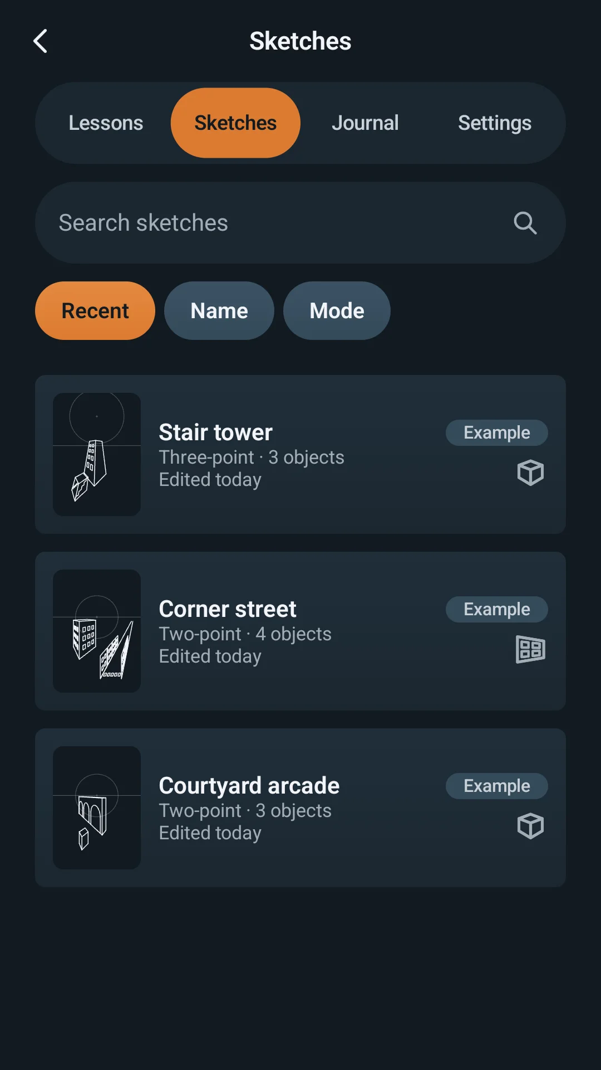Viewport: 601px width, 1070px height.
Task: Go to the Settings tab
Action: pos(495,123)
